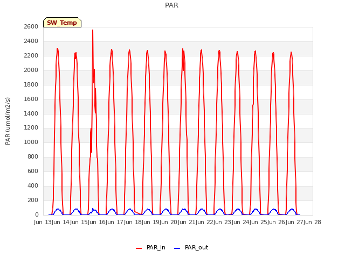345x258 pixels.
Task: Click the SW_Temp annotation label
Action: [x=62, y=23]
